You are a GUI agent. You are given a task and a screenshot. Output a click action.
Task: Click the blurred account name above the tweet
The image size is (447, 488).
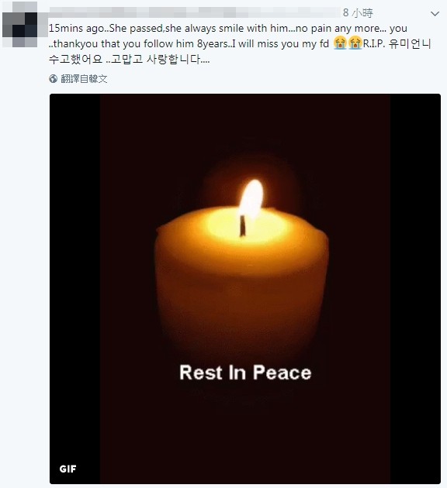click(x=193, y=12)
